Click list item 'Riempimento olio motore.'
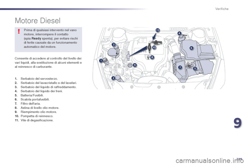This screenshot has width=248, height=165. click(x=39, y=112)
